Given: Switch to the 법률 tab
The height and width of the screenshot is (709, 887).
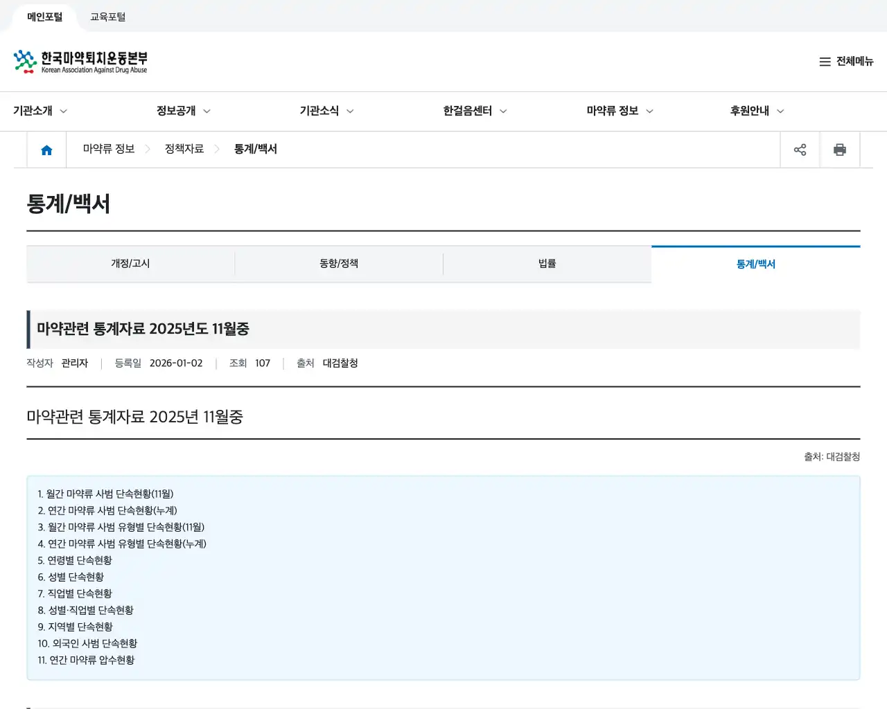Looking at the screenshot, I should click(547, 263).
